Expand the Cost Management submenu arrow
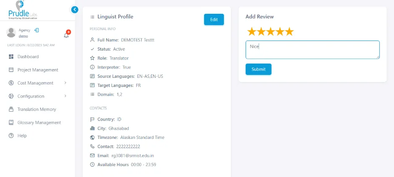Screen dimensions: 394x177 click(x=65, y=83)
